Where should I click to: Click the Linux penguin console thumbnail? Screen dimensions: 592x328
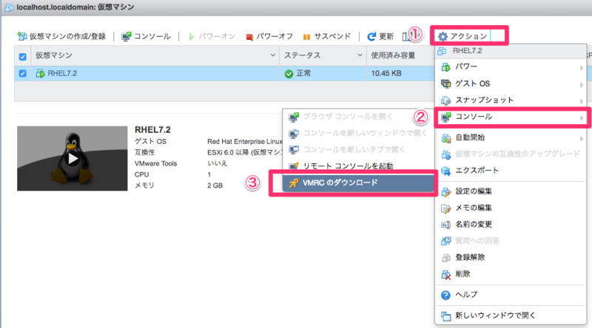(72, 158)
